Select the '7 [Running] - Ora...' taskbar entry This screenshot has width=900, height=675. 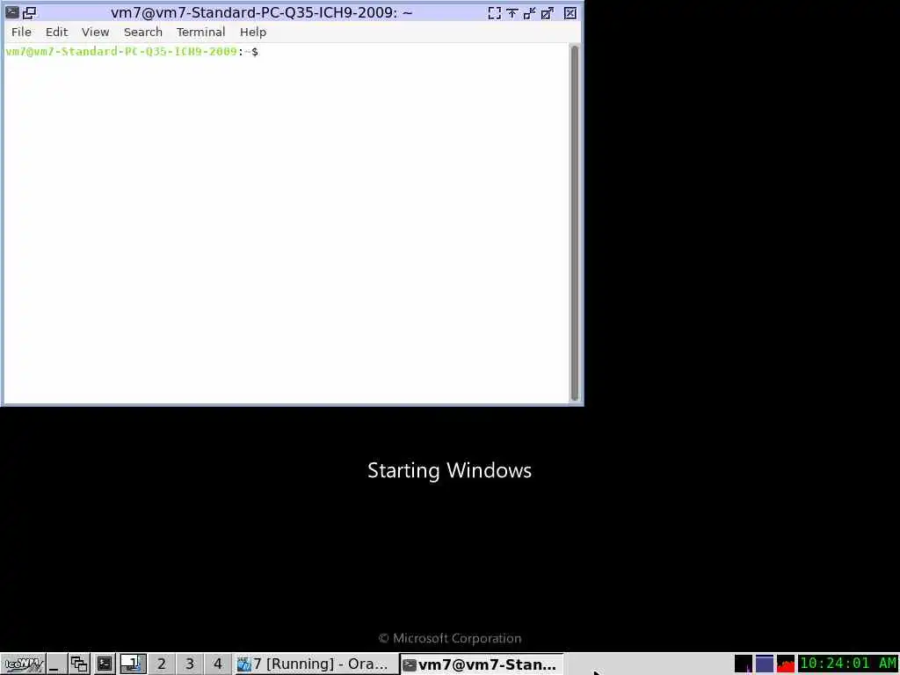point(316,664)
